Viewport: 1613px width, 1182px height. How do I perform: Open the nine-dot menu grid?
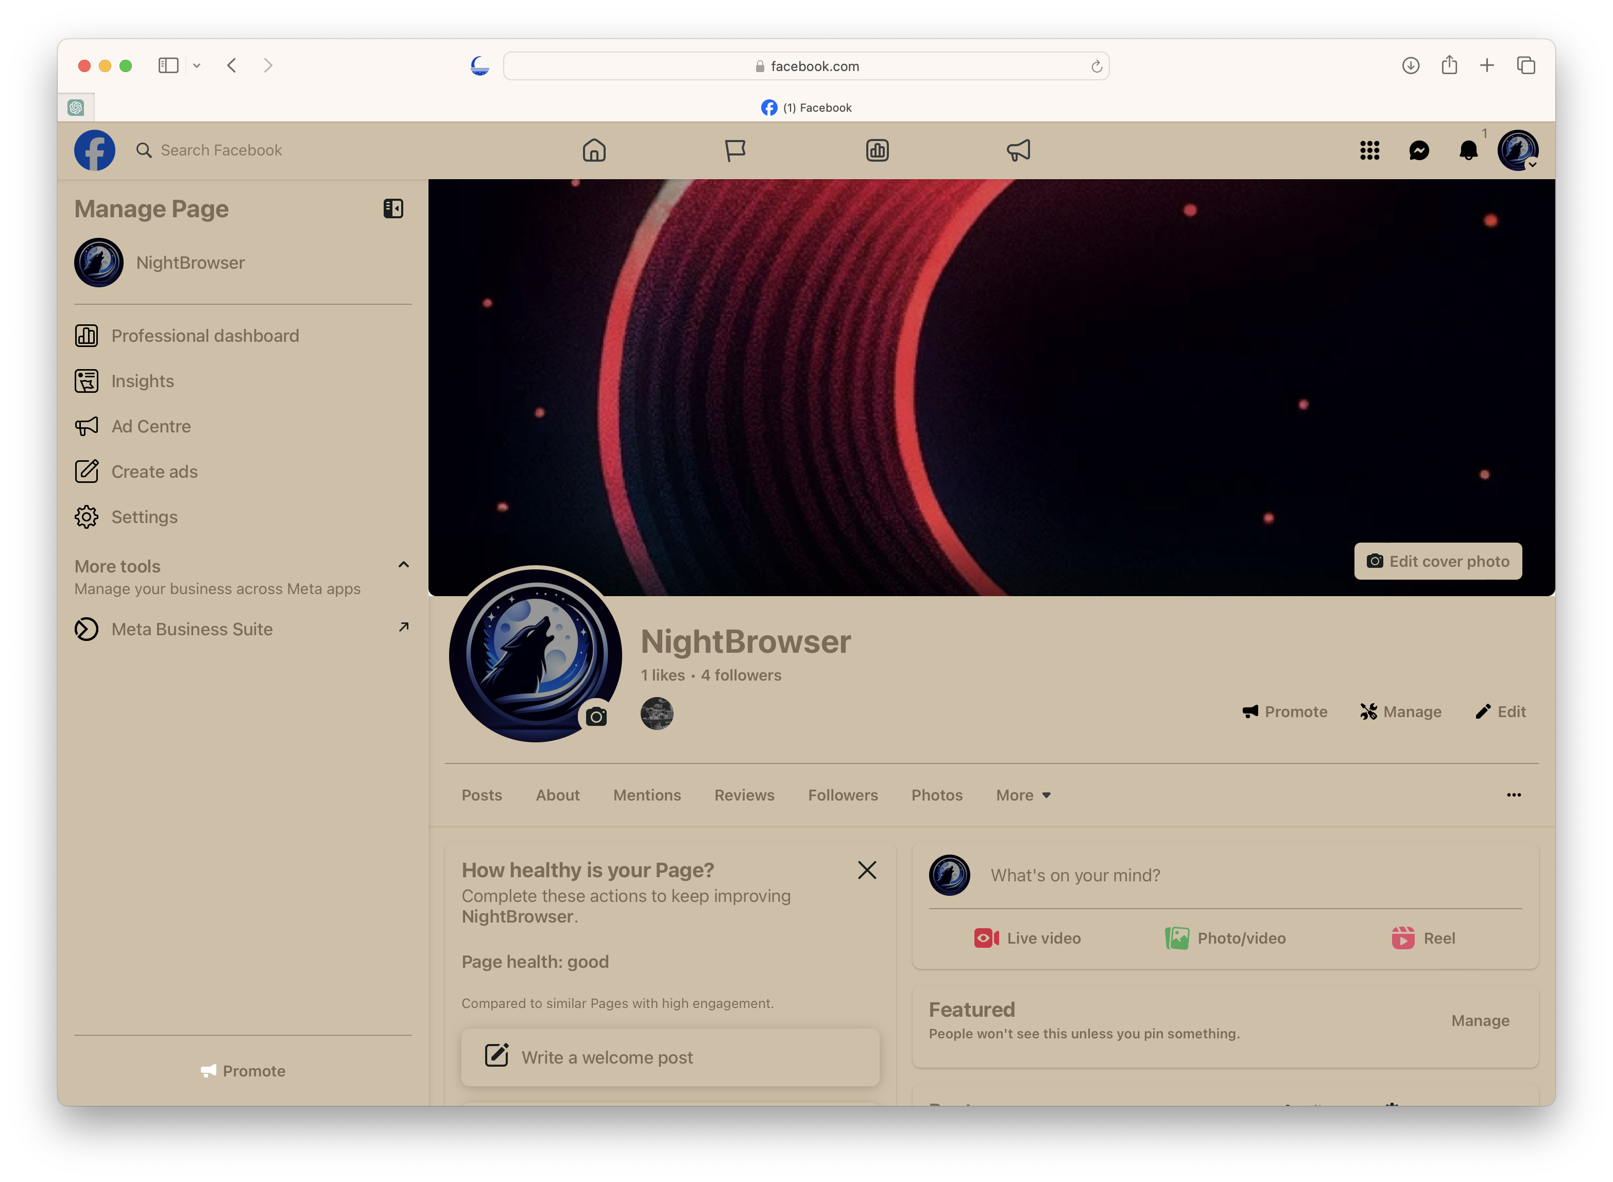[x=1370, y=150]
